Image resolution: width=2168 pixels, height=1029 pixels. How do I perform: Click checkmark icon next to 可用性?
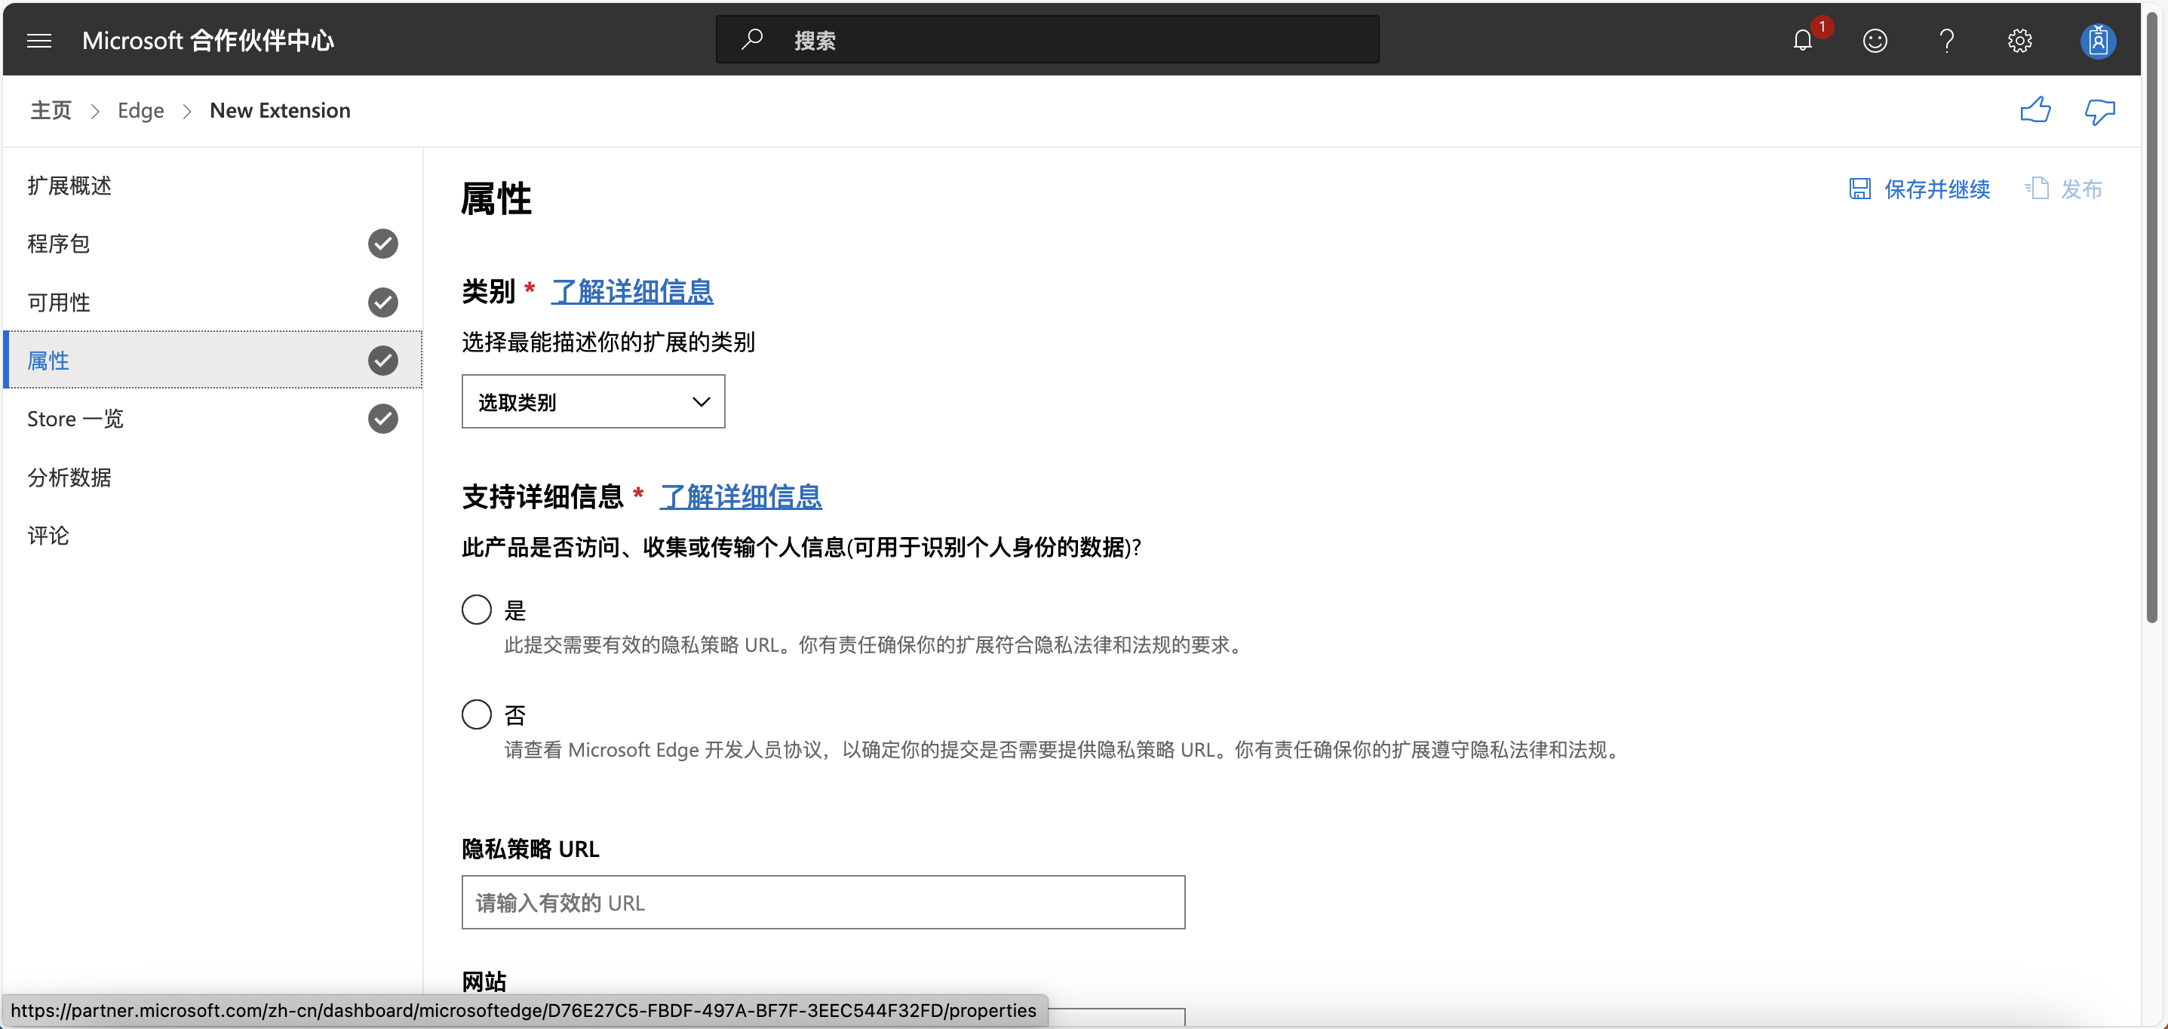pos(383,302)
